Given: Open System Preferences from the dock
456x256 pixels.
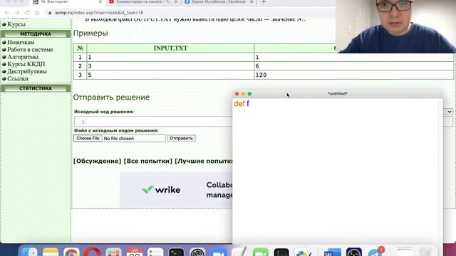Looking at the screenshot, I should (x=197, y=251).
